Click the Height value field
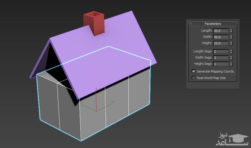The width and height of the screenshot is (251, 148). pyautogui.click(x=221, y=43)
